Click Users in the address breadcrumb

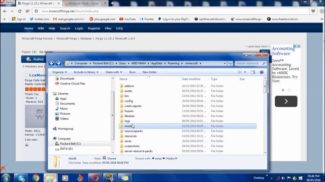click(122, 63)
